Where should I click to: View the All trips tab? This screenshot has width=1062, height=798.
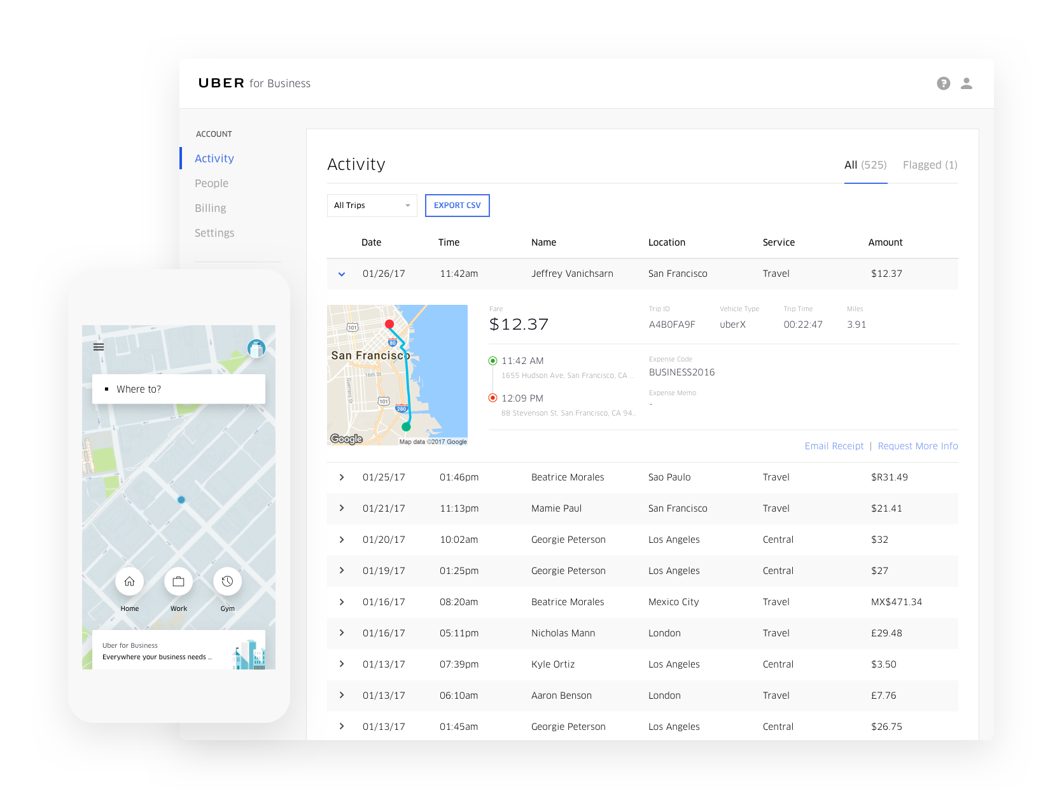[x=865, y=165]
